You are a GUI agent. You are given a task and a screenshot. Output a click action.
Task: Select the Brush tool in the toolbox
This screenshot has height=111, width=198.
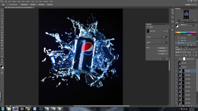(2, 30)
